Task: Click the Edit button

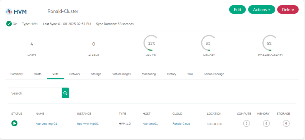Action: (237, 9)
